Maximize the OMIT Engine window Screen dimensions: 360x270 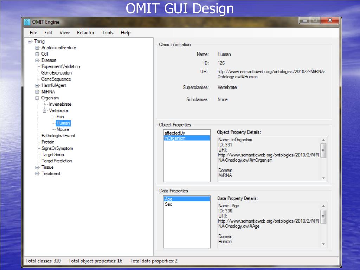pos(315,20)
